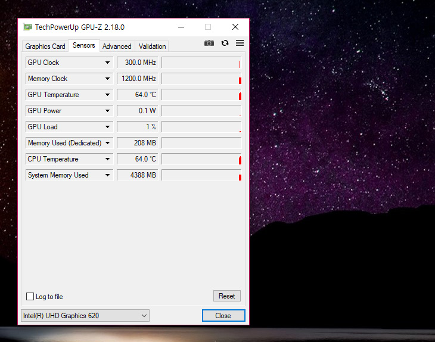This screenshot has height=342, width=435.
Task: Click the 1 % GPU Load value
Action: coord(137,127)
